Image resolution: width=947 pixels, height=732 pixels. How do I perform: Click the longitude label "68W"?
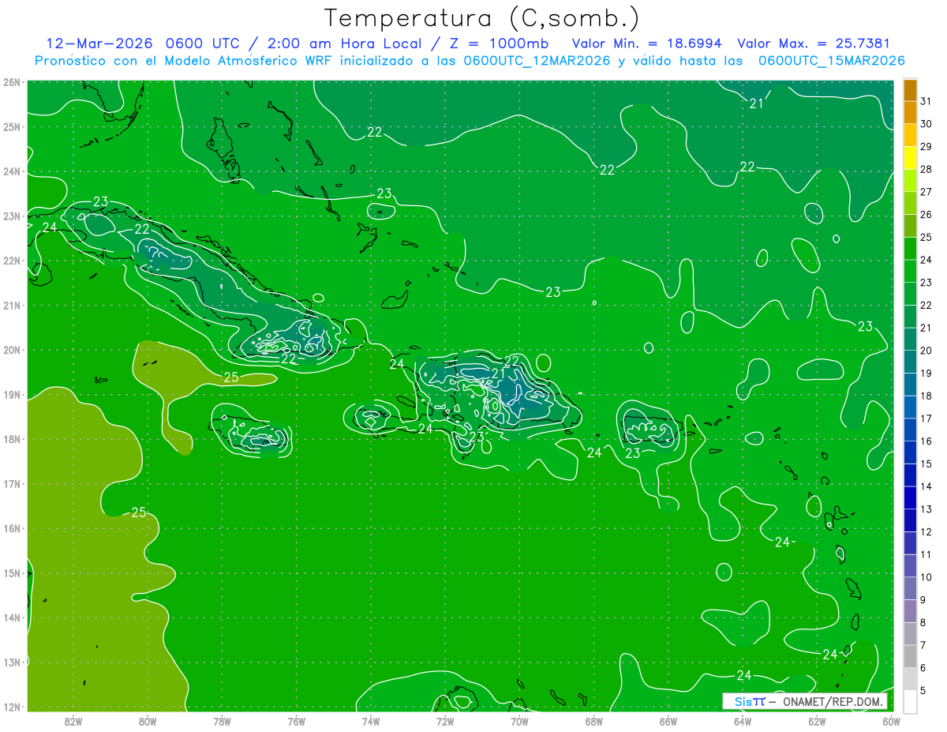[x=593, y=721]
